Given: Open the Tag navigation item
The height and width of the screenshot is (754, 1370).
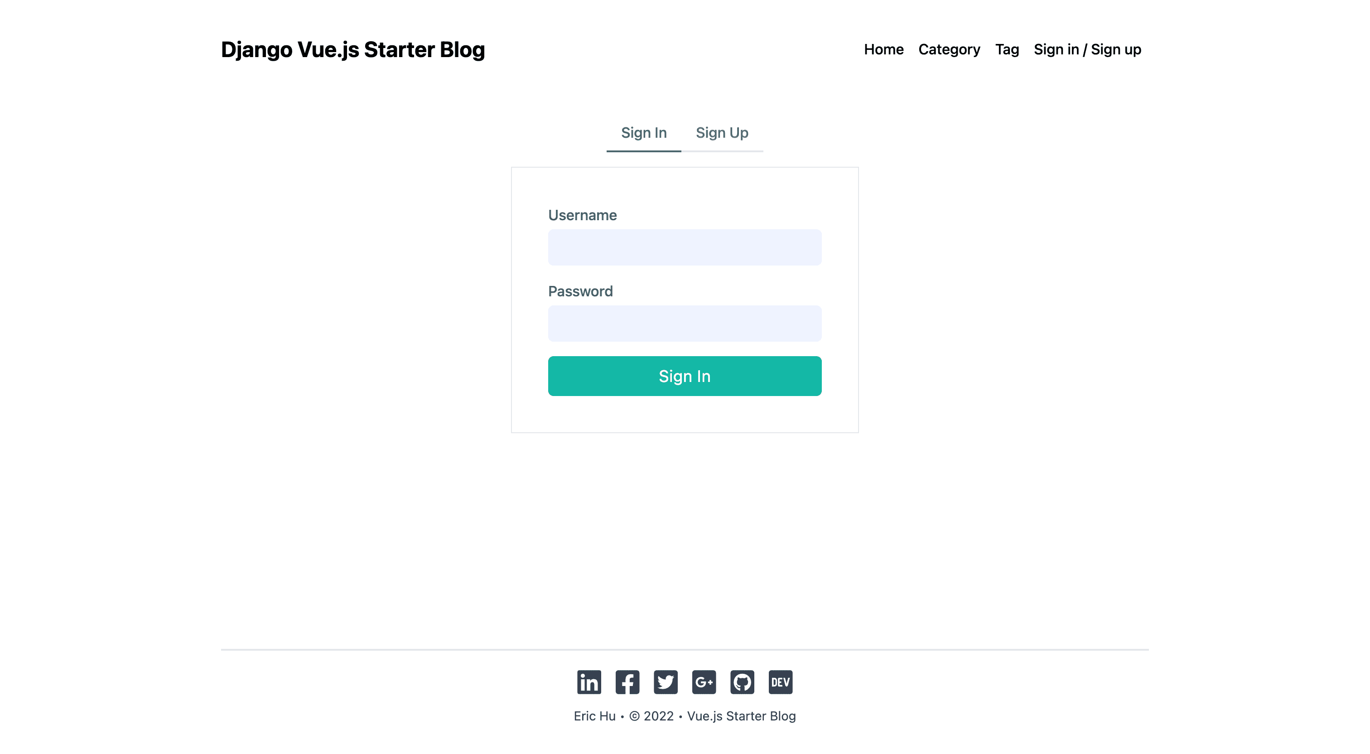Looking at the screenshot, I should pyautogui.click(x=1007, y=49).
